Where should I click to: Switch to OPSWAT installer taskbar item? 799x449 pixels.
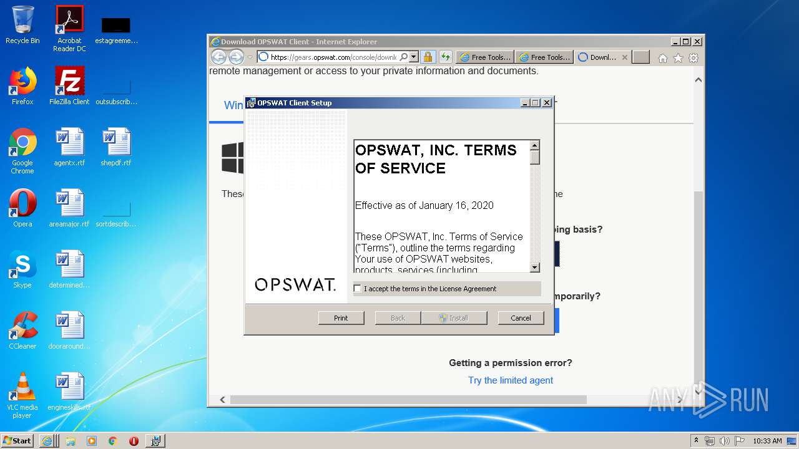[155, 441]
